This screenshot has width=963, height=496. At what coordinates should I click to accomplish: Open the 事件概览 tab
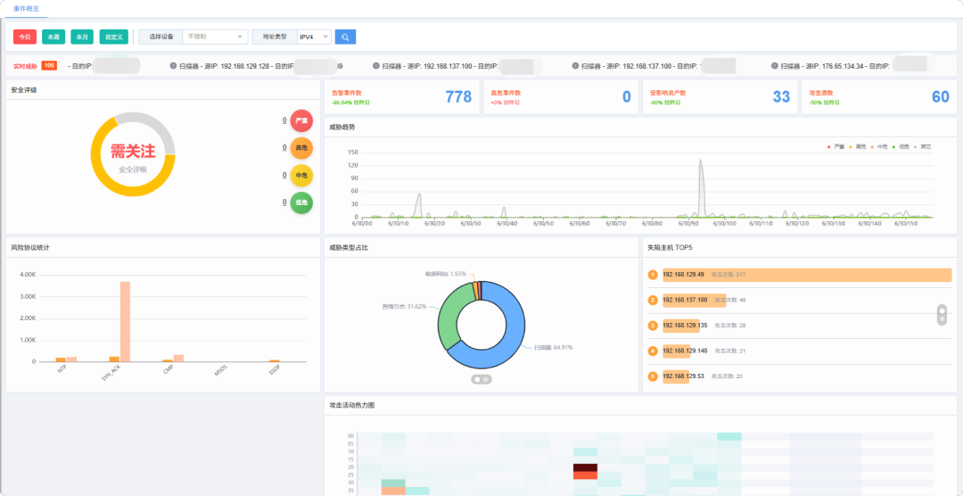[27, 9]
